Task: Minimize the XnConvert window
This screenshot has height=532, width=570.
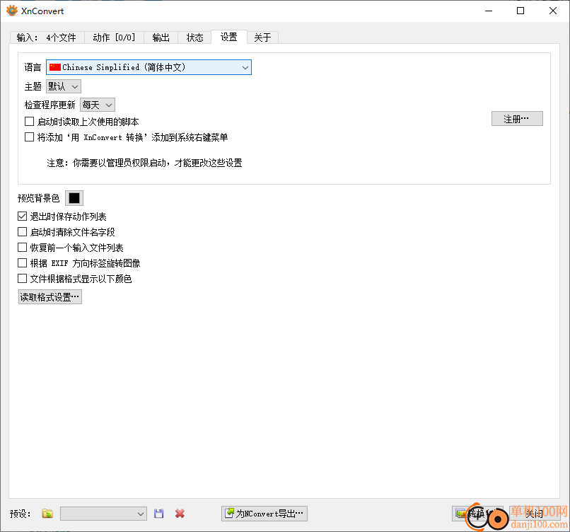Action: (x=489, y=11)
